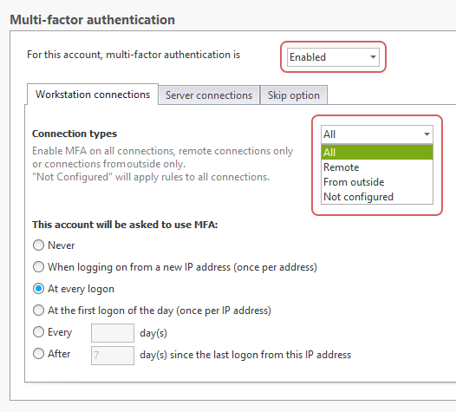Click the After days field showing 7
The width and height of the screenshot is (456, 412).
coord(113,356)
